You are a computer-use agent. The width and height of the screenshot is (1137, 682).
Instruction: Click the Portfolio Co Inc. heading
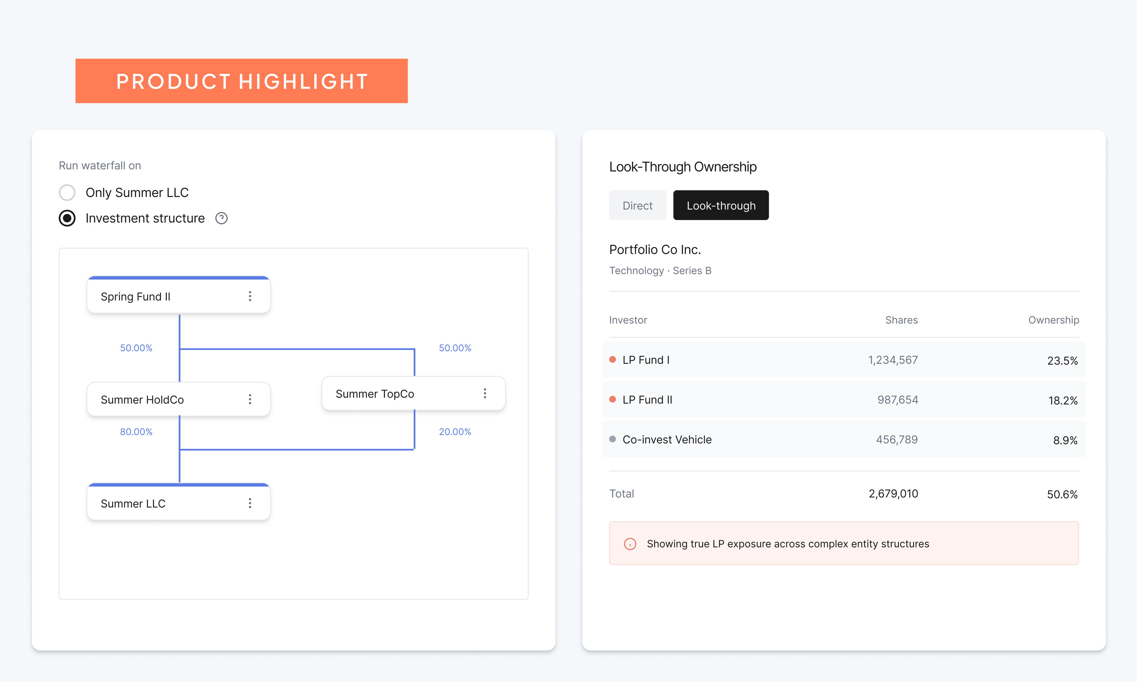655,249
